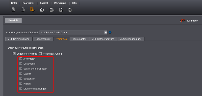Open the orange computer-with-gear administration icon

pos(32,10)
